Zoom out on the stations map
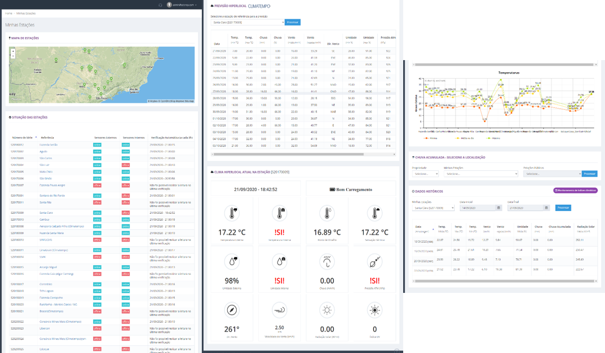605x353 pixels. pyautogui.click(x=13, y=56)
